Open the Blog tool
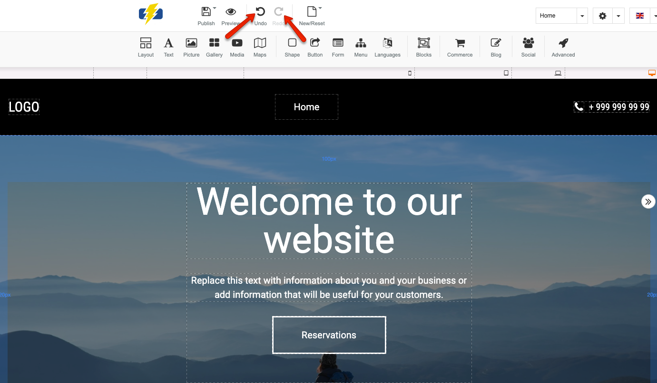This screenshot has height=383, width=657. coord(496,46)
